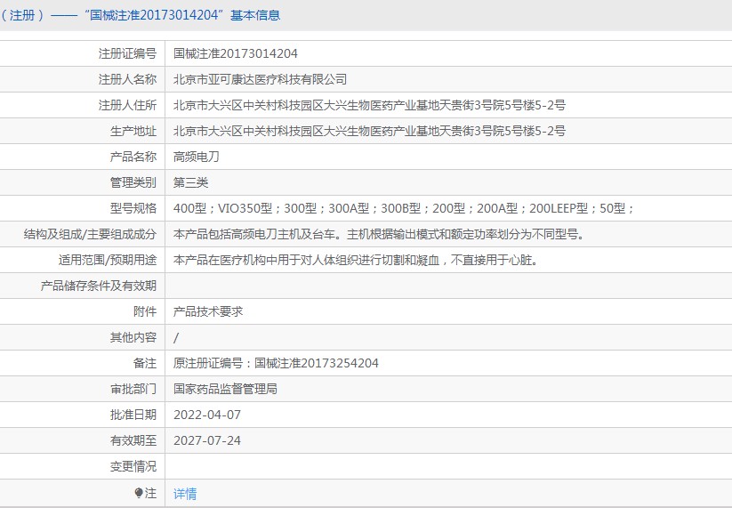732x508 pixels.
Task: Select the 注册人住所 address value
Action: (x=369, y=105)
